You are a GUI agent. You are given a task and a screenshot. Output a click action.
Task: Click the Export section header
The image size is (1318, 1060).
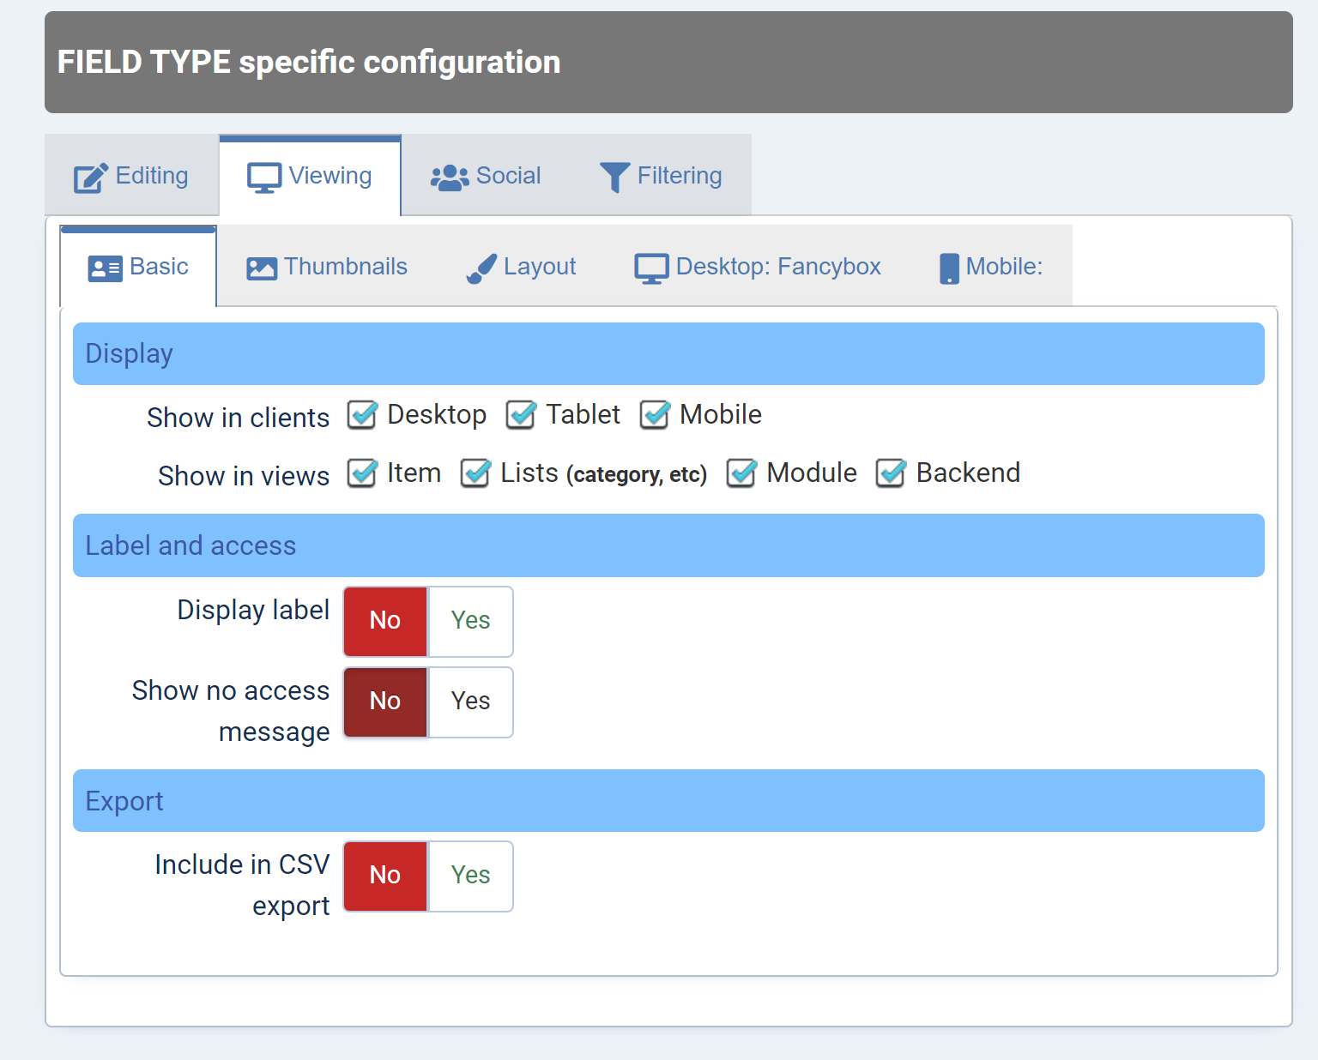[x=668, y=801]
